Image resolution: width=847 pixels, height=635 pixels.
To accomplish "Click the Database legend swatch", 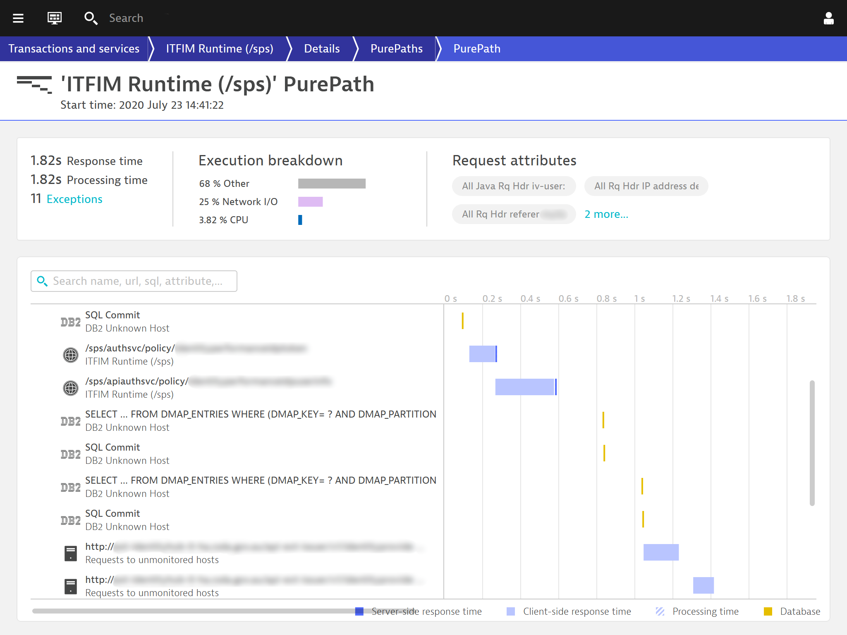I will click(768, 611).
